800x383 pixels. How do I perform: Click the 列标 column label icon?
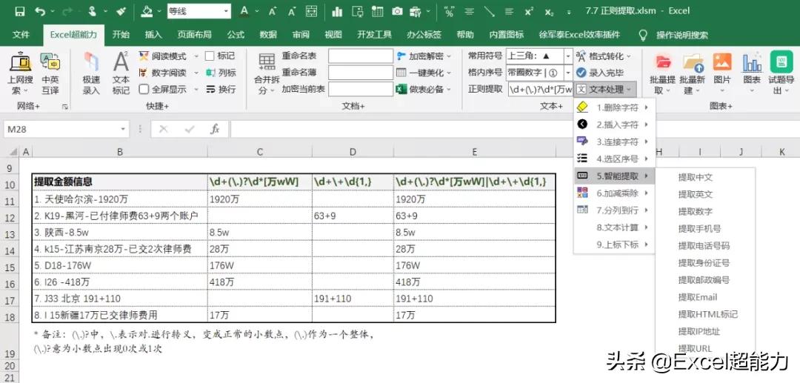[210, 73]
